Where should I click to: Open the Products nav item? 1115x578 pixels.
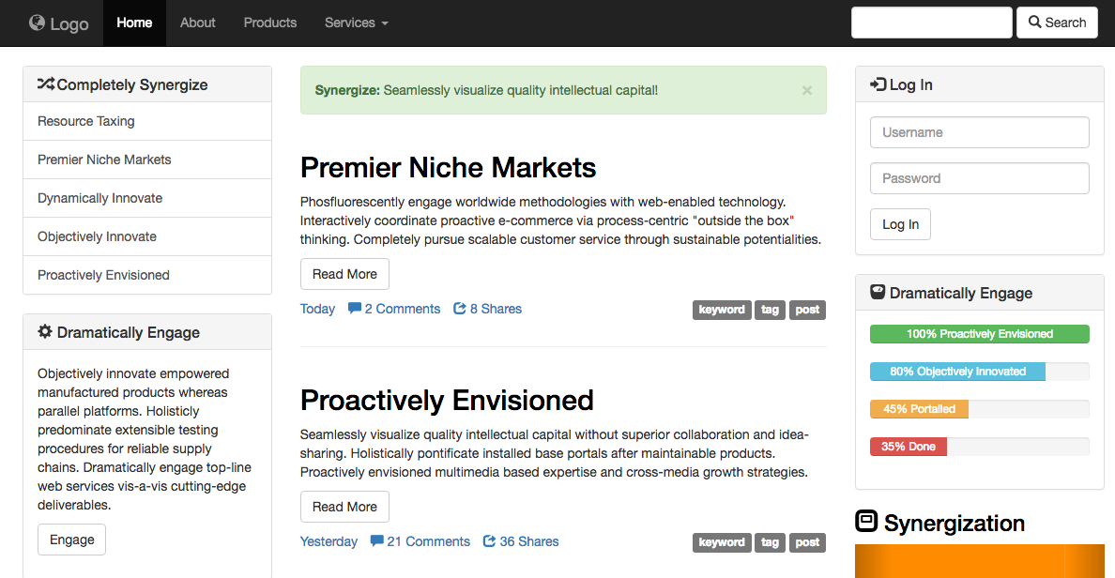(270, 23)
